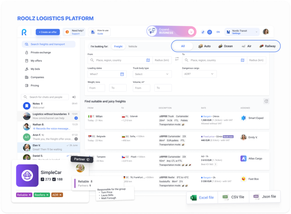Click Partner badge button
The height and width of the screenshot is (214, 291).
tap(82, 159)
